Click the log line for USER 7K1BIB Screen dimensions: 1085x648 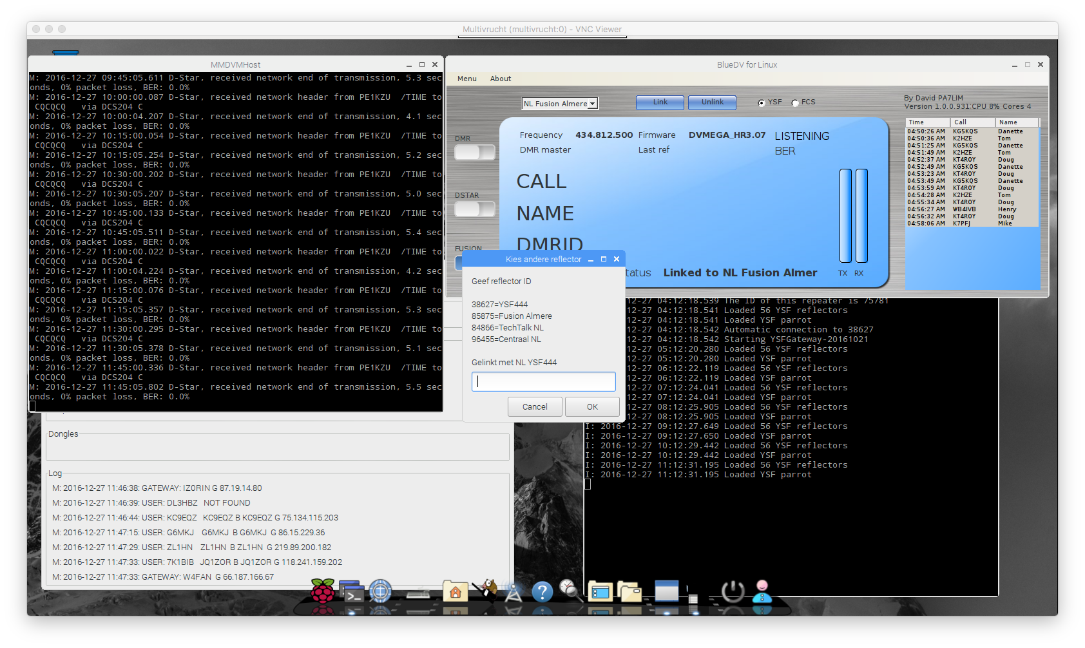pyautogui.click(x=197, y=562)
